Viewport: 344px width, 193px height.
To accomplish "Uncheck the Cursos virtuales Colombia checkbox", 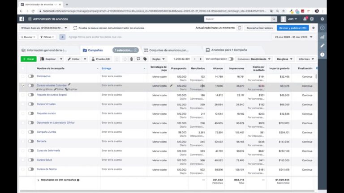I will point(23,85).
